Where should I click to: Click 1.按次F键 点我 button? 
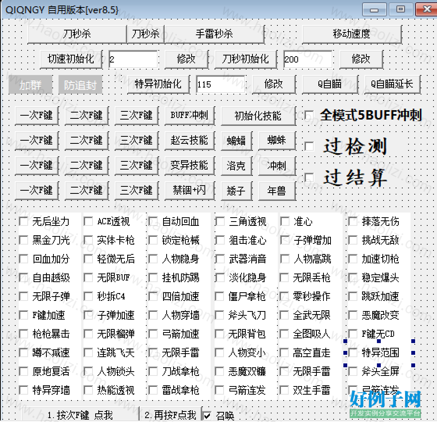pos(80,414)
